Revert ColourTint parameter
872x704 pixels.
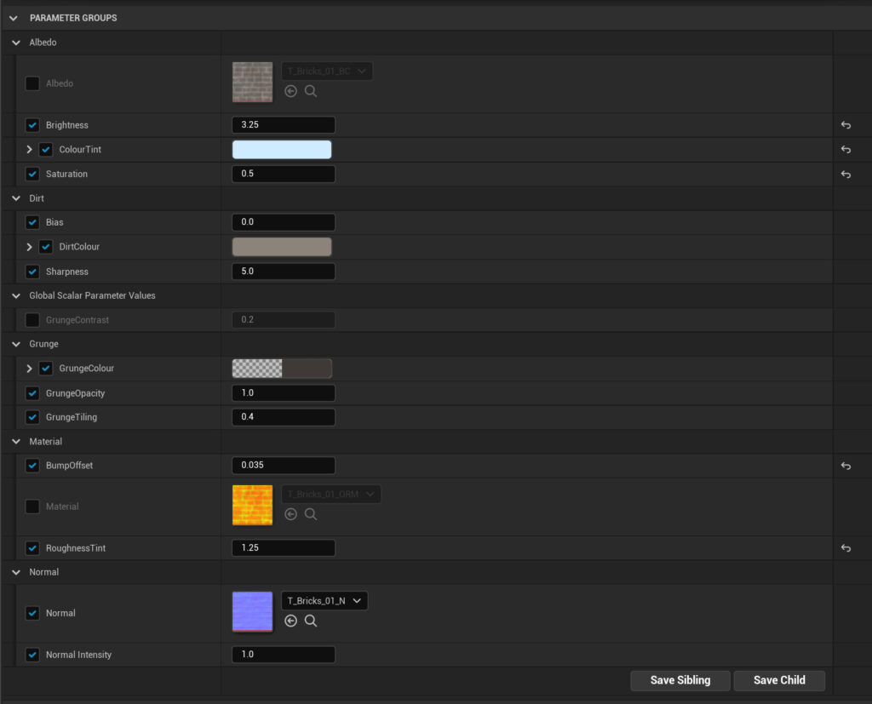[x=845, y=149]
